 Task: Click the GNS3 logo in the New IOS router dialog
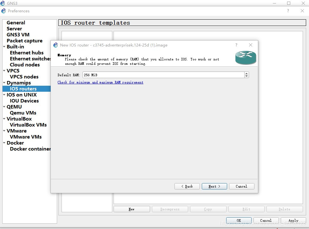pyautogui.click(x=56, y=45)
